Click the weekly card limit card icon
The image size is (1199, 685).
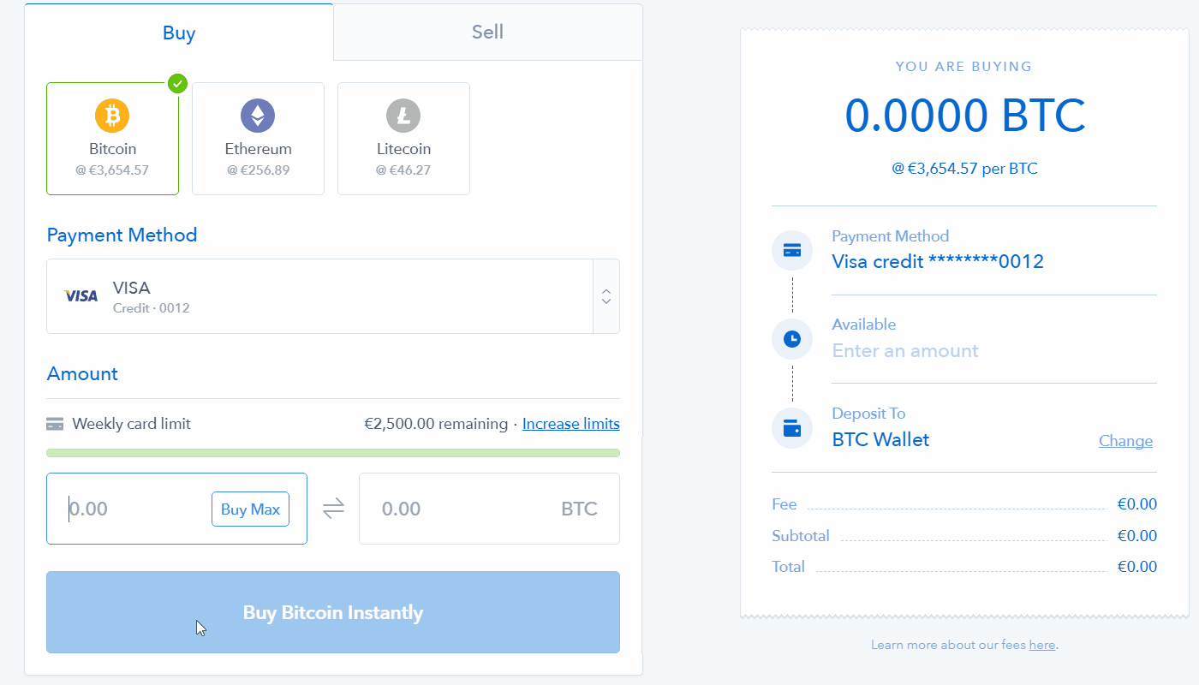point(55,424)
